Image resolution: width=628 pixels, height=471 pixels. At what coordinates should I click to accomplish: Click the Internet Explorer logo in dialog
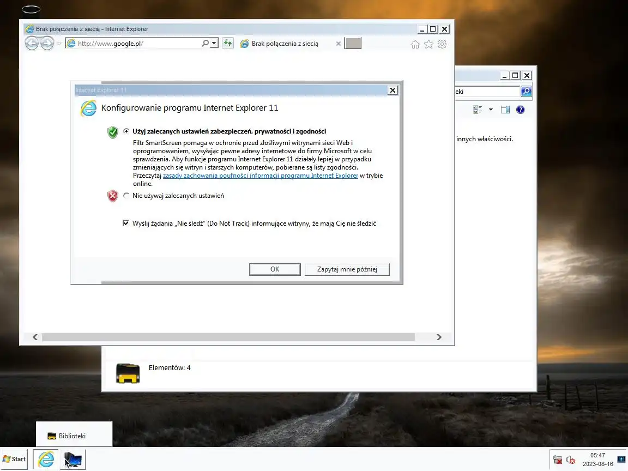click(88, 108)
